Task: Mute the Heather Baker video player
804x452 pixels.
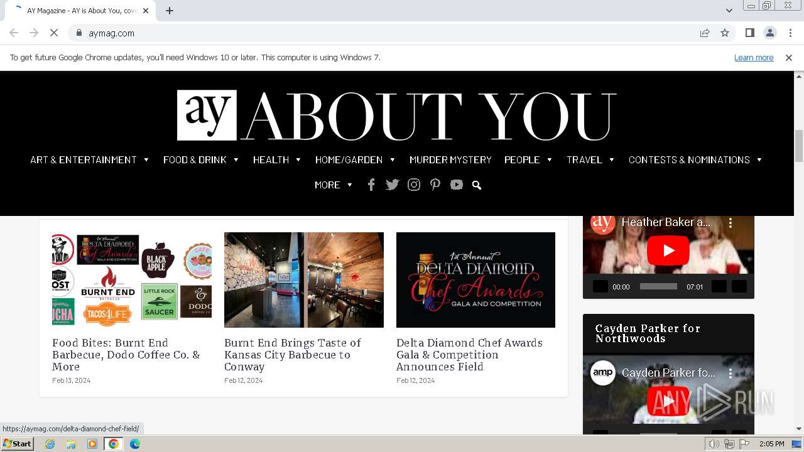Action: [719, 286]
